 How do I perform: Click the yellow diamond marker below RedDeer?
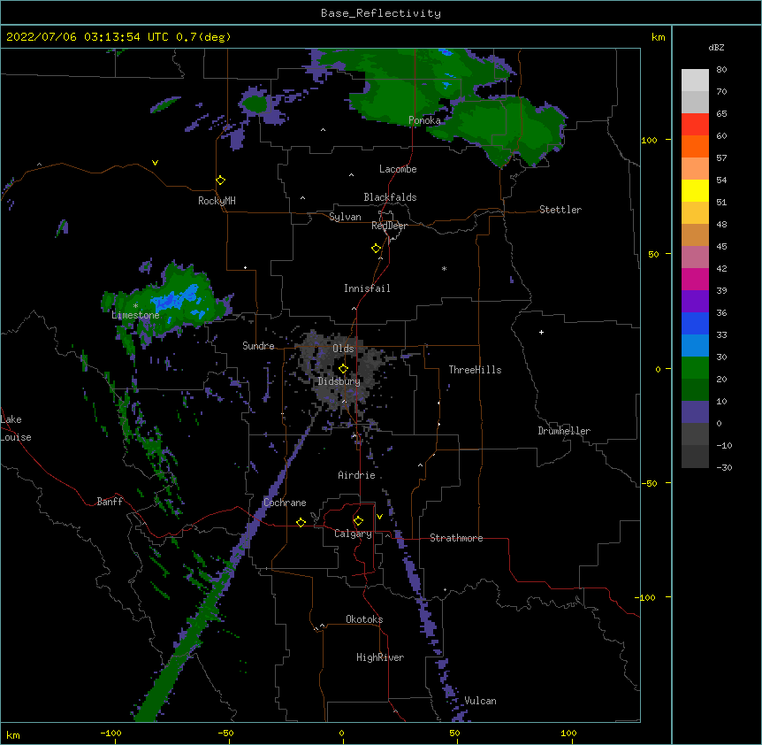click(x=377, y=249)
